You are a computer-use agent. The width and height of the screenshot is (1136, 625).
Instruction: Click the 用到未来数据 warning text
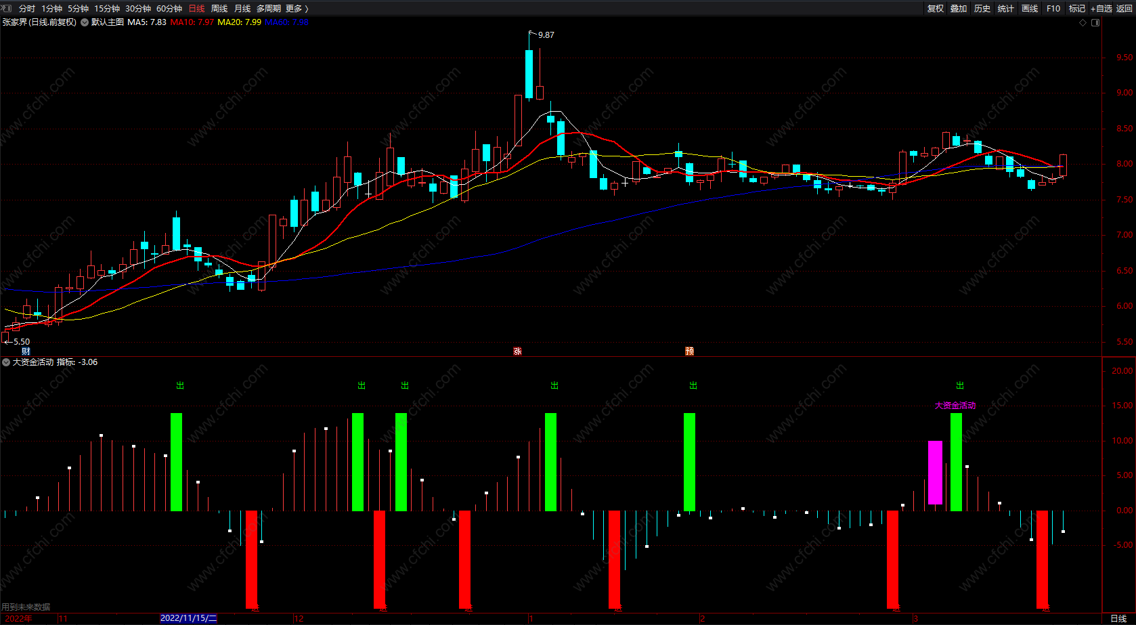coord(26,607)
